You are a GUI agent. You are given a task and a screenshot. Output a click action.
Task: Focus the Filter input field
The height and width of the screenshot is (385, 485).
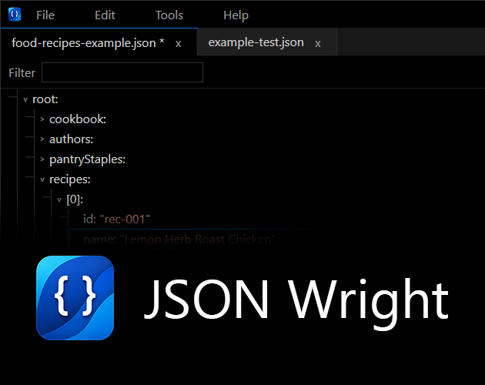122,72
